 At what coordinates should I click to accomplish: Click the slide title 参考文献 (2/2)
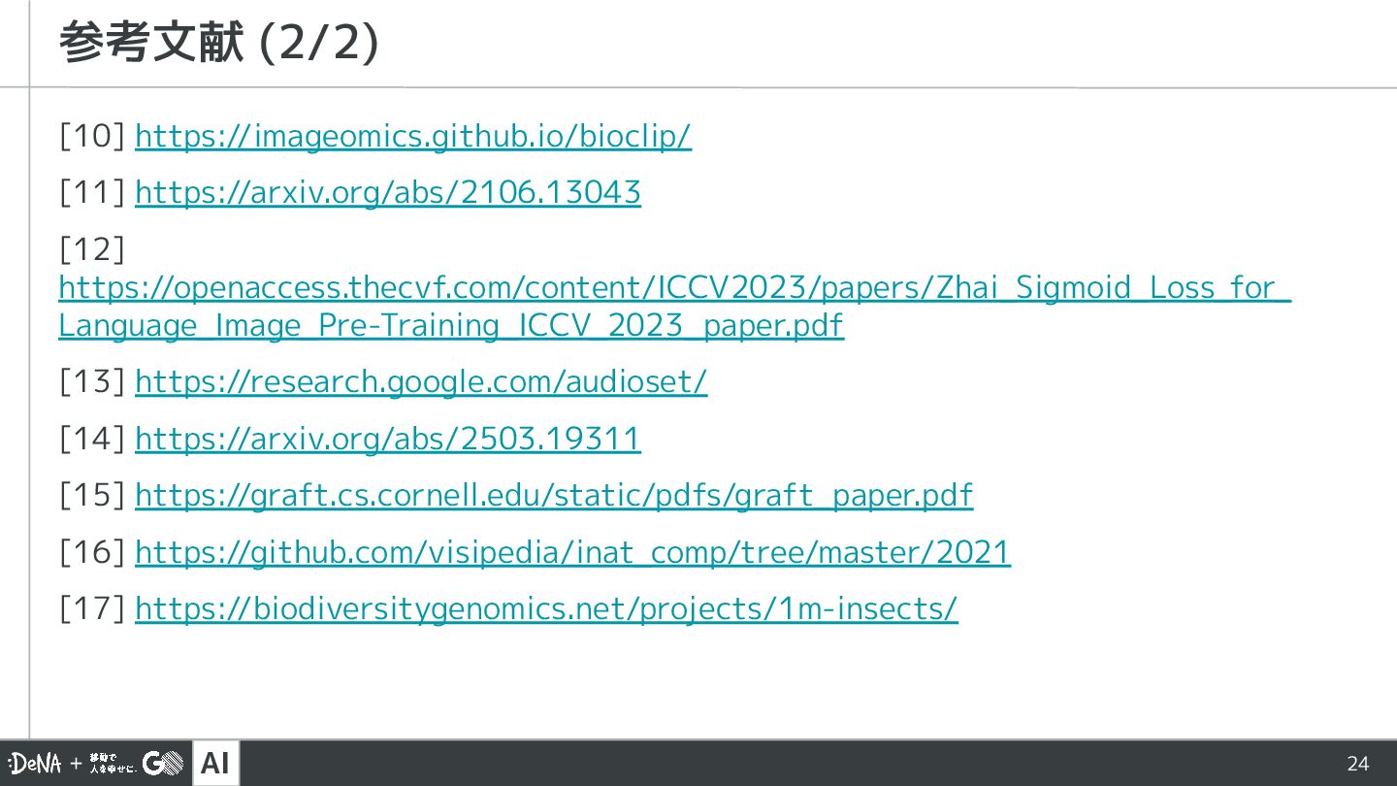pyautogui.click(x=218, y=43)
